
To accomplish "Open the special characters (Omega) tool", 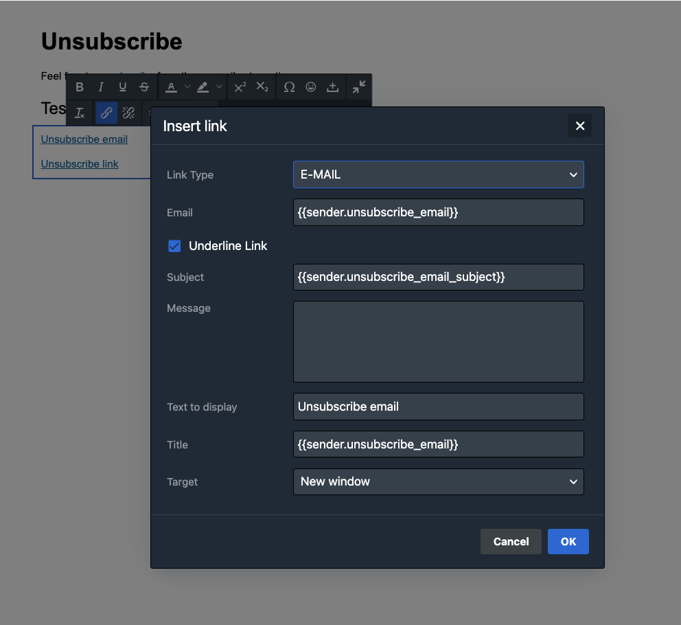I will 289,87.
